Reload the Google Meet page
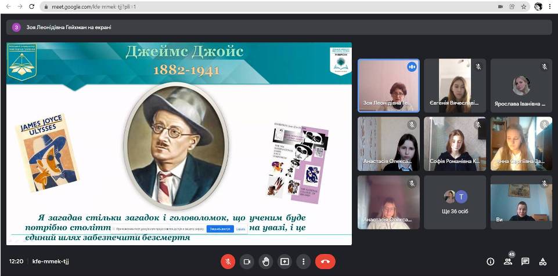The height and width of the screenshot is (276, 558). tap(32, 6)
